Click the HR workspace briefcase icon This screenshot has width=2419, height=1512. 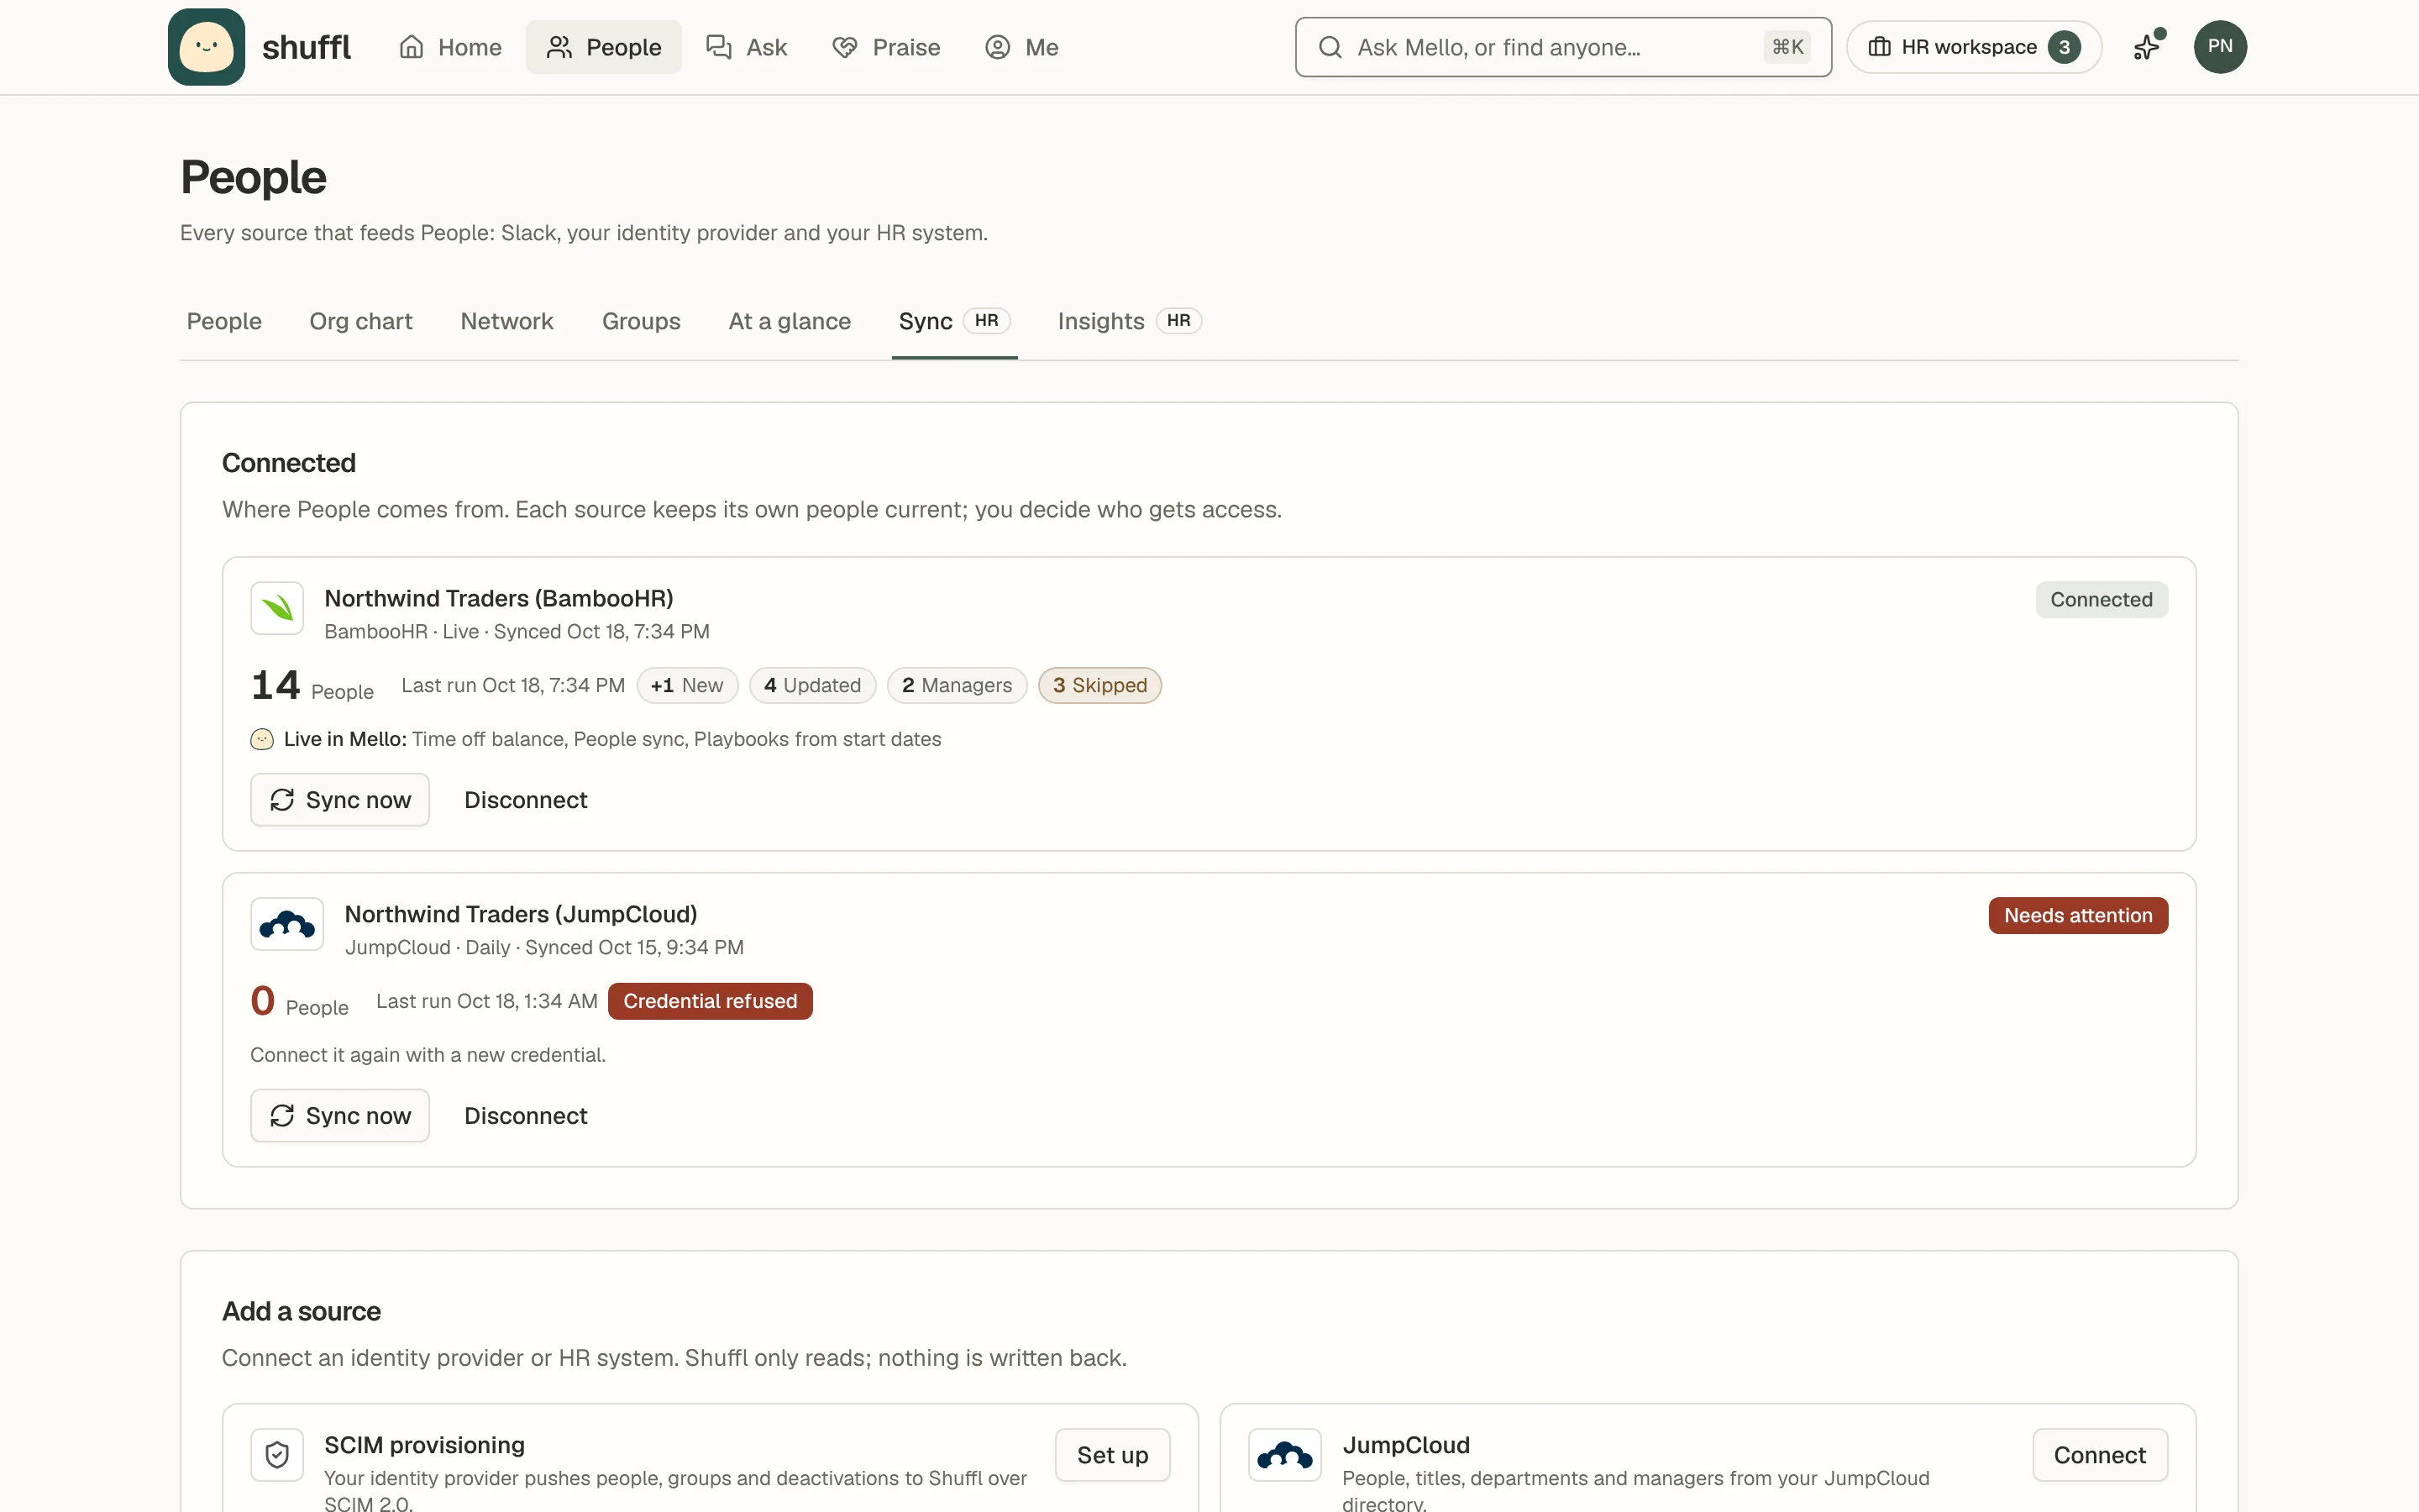click(x=1879, y=47)
